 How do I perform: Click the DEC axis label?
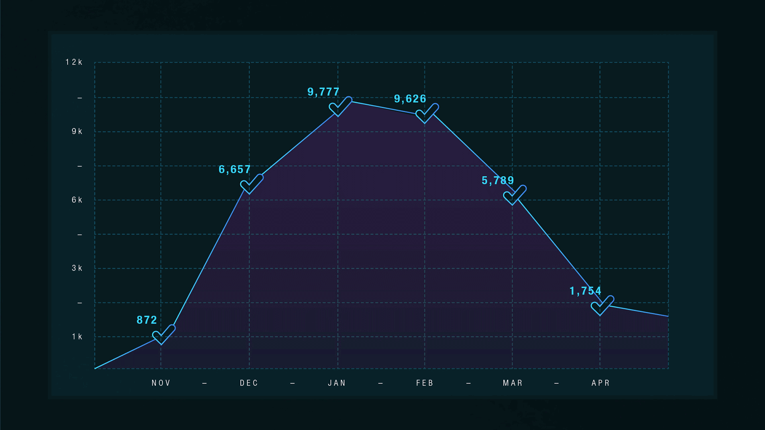coord(249,383)
